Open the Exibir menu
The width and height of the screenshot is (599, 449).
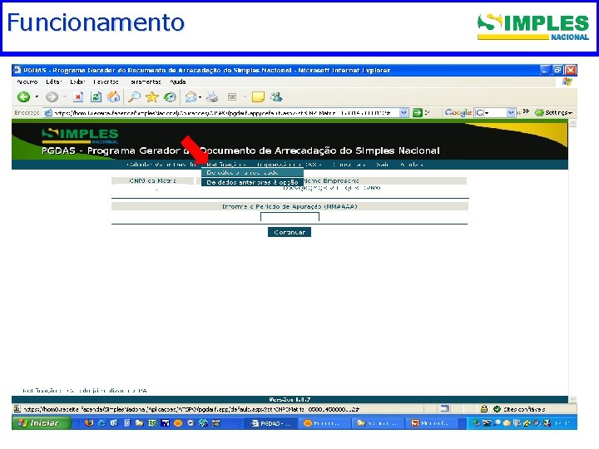[x=77, y=81]
